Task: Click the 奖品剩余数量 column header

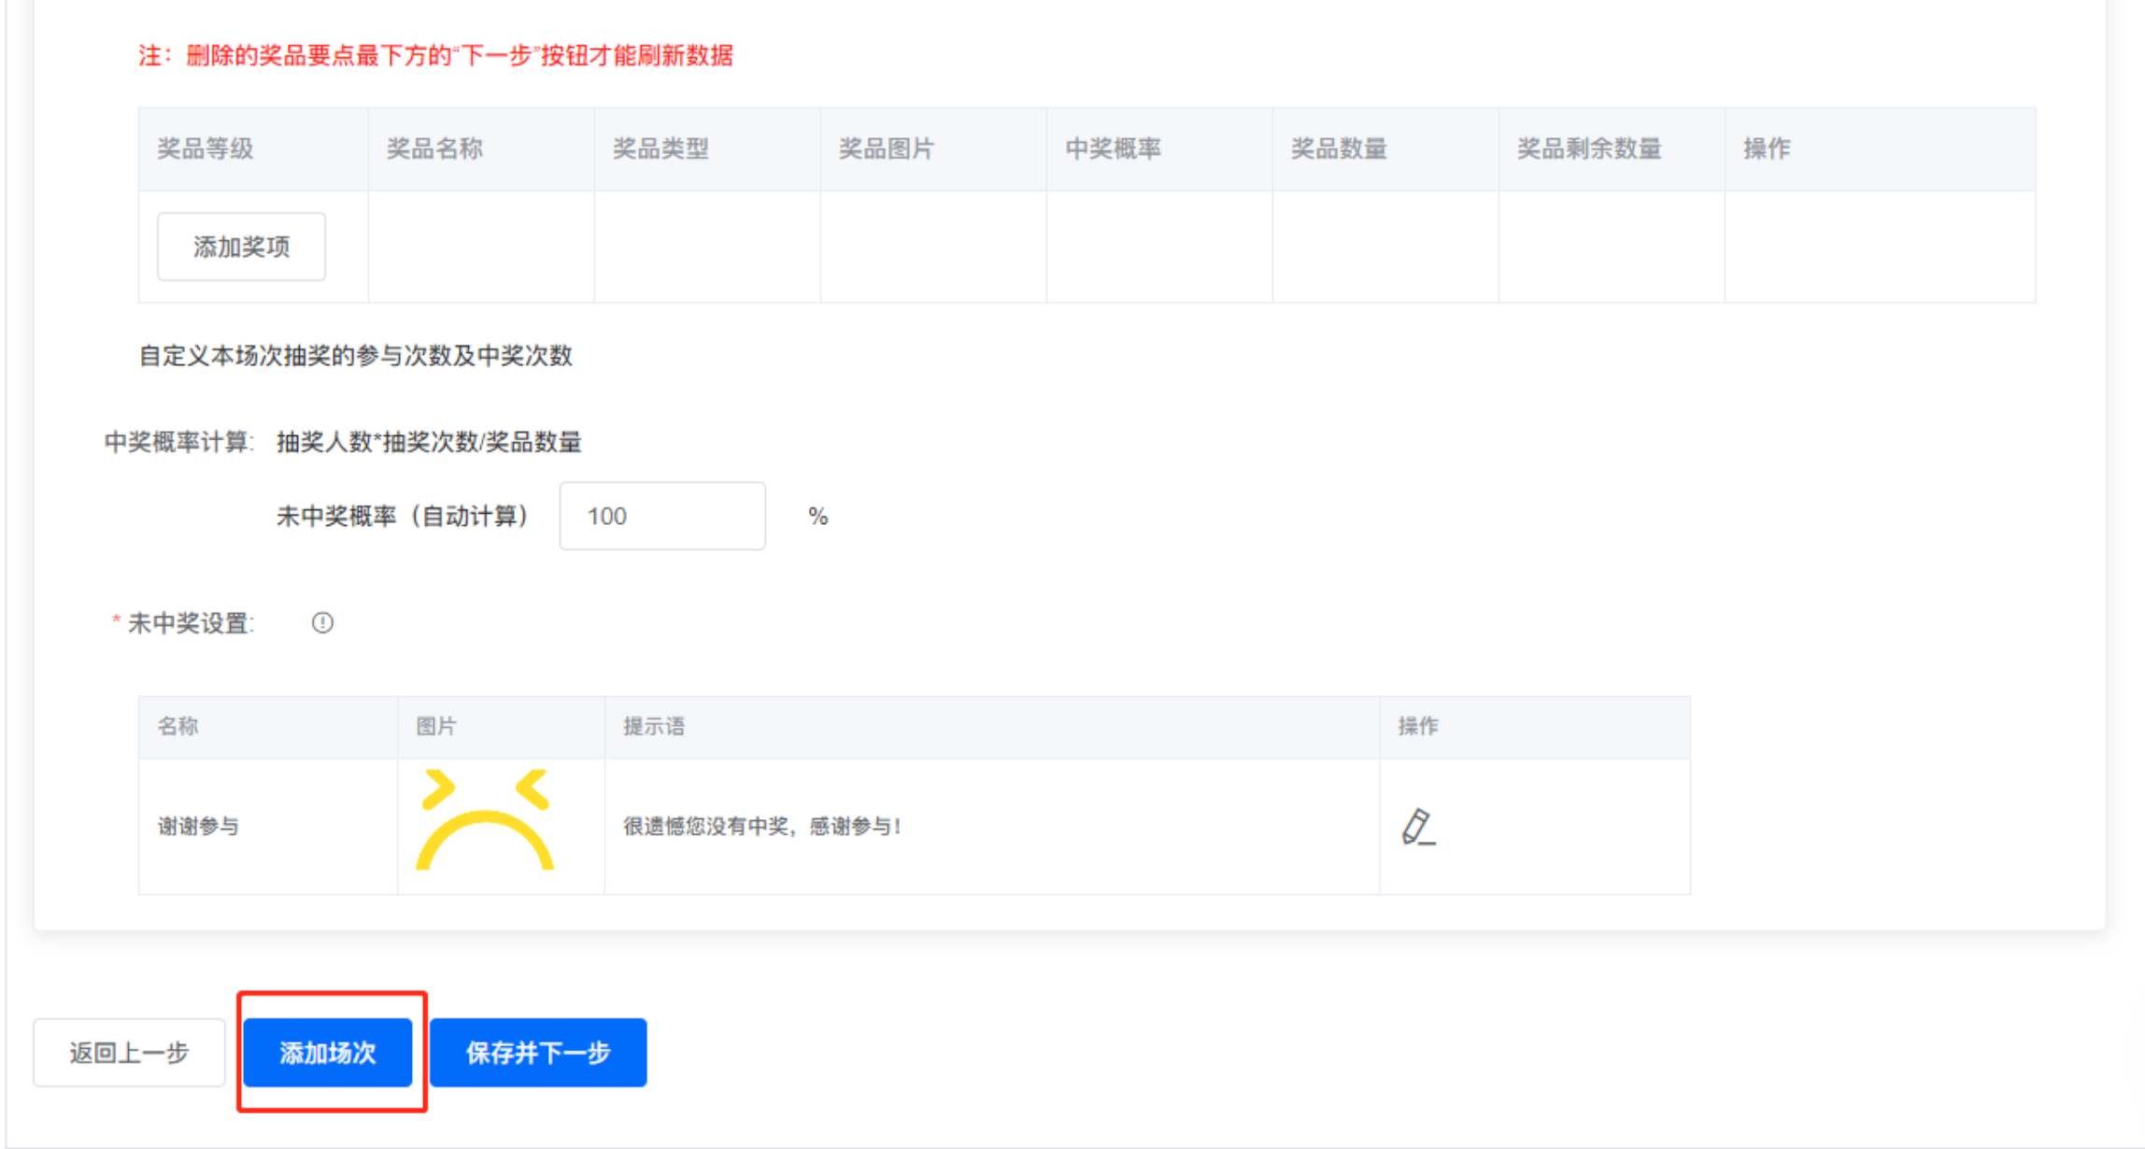Action: (x=1589, y=149)
